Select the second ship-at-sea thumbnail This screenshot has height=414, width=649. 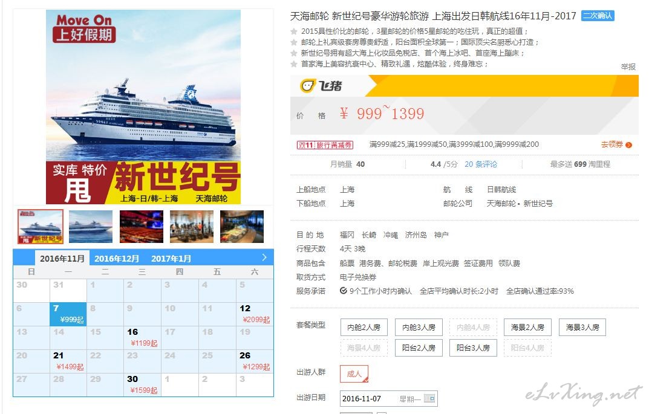click(91, 226)
